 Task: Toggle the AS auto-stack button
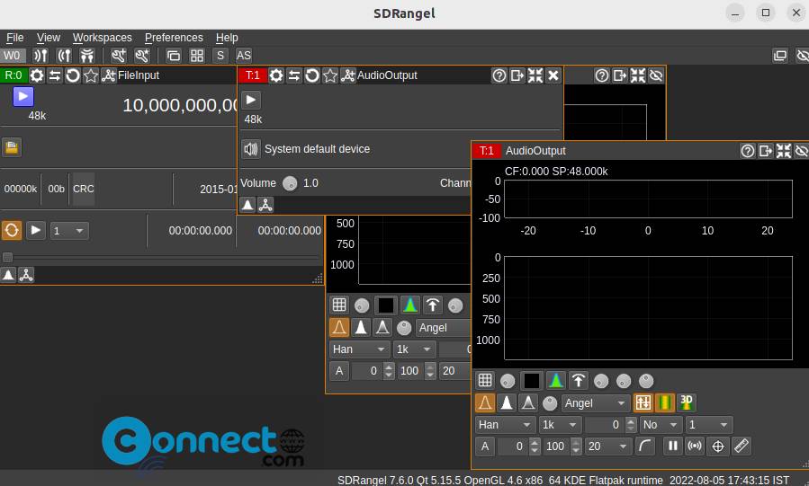tap(244, 56)
